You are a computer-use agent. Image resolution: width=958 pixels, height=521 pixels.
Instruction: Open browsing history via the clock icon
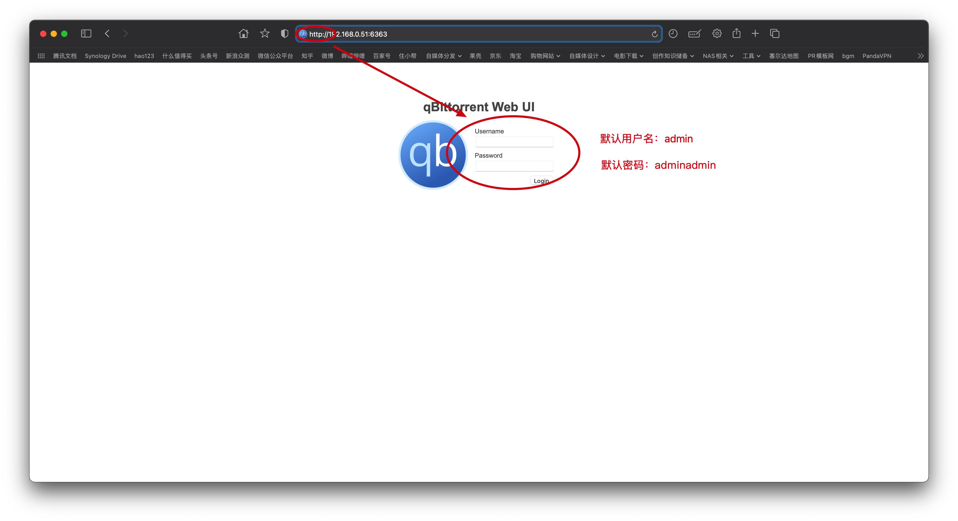point(673,33)
